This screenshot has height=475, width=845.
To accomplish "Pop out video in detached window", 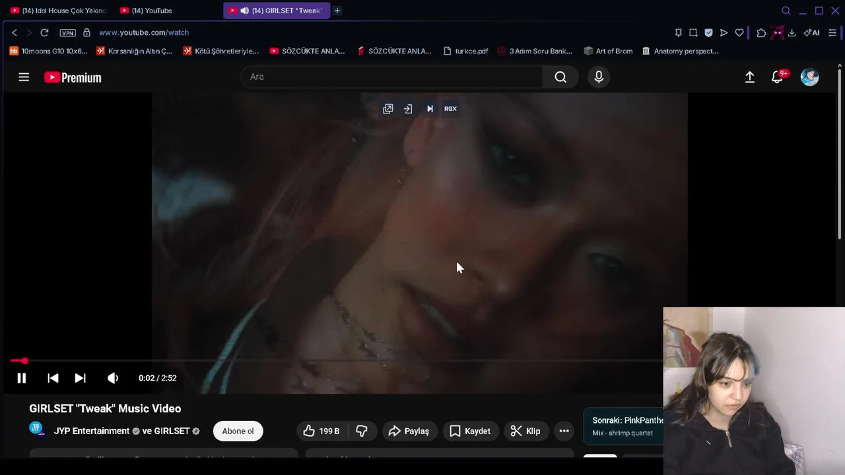I will point(388,109).
